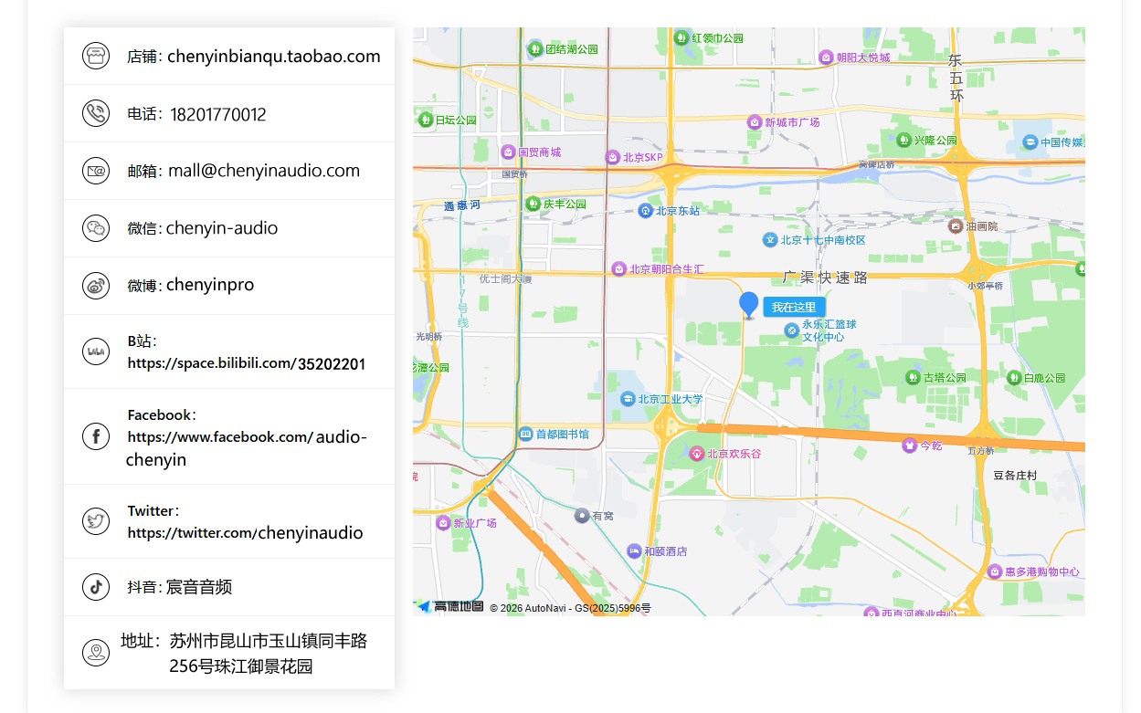This screenshot has height=713, width=1141.
Task: Click the 白鹿公园 label on map
Action: point(1044,378)
